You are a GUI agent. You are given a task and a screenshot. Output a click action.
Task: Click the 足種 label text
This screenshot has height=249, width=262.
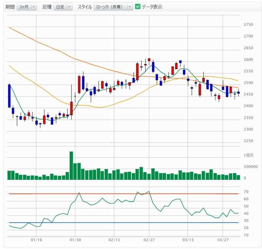[47, 7]
